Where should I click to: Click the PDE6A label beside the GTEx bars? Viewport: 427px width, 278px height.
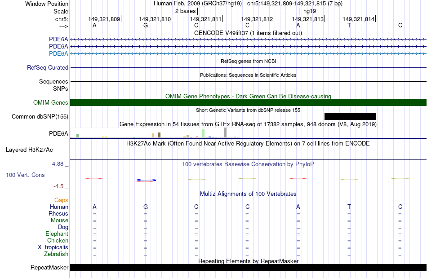[x=58, y=133]
